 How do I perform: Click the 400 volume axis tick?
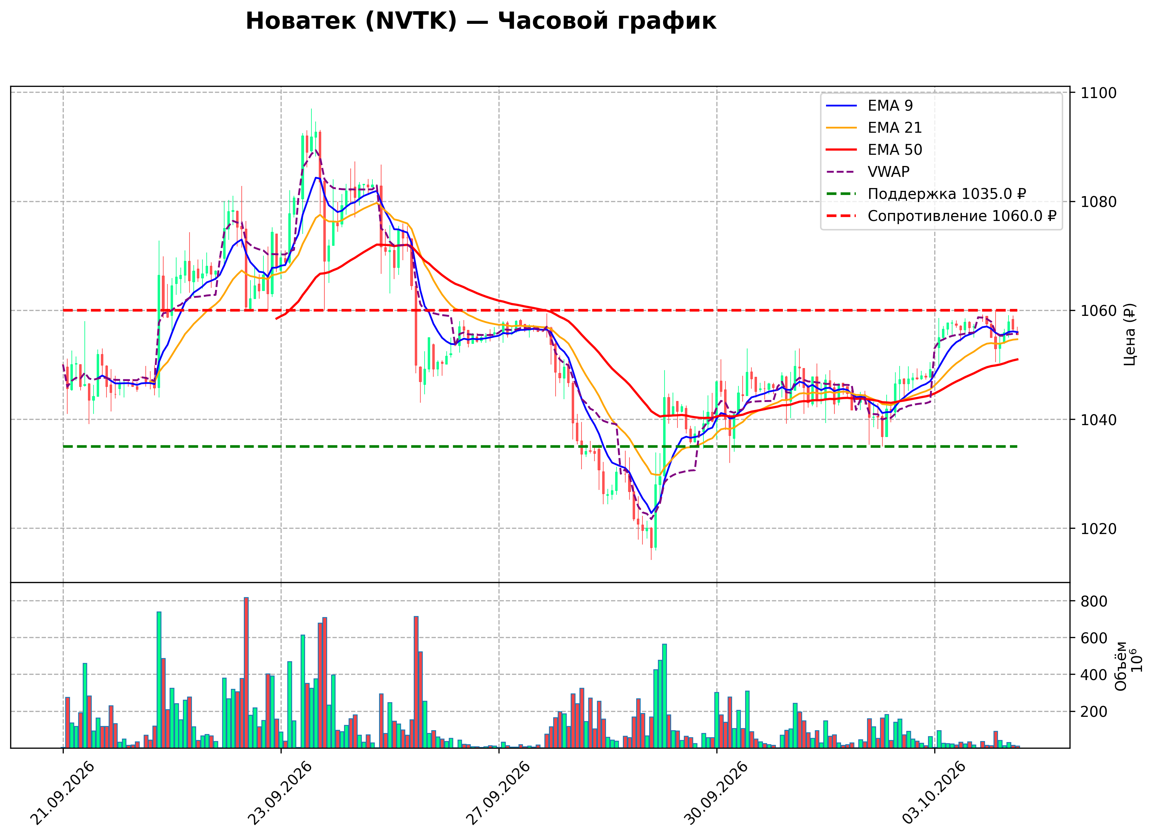[x=1094, y=675]
